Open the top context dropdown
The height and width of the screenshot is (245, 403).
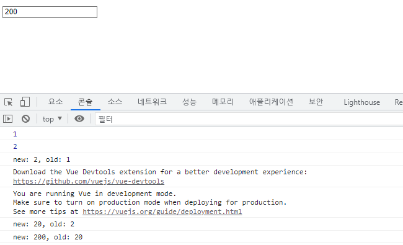tap(52, 118)
